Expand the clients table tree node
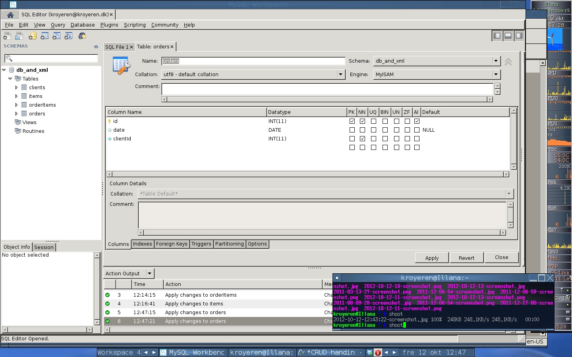Image resolution: width=572 pixels, height=357 pixels. tap(16, 87)
